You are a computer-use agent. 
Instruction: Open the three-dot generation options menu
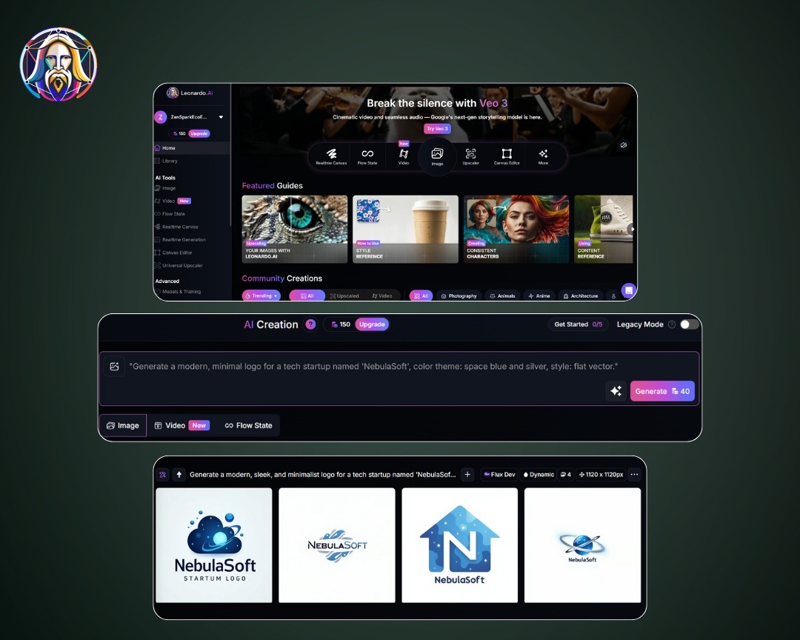click(634, 474)
